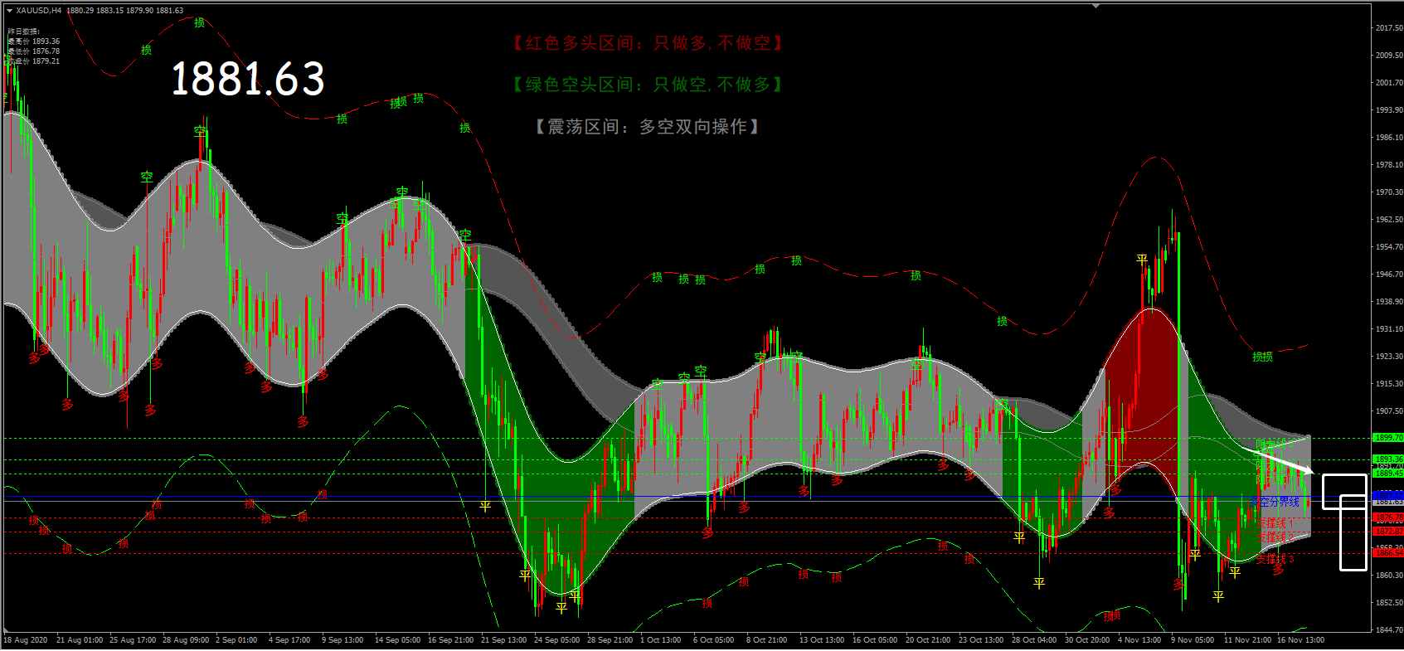Select the 支撑线 3 label
Viewport: 1404px width, 651px height.
(x=1275, y=559)
